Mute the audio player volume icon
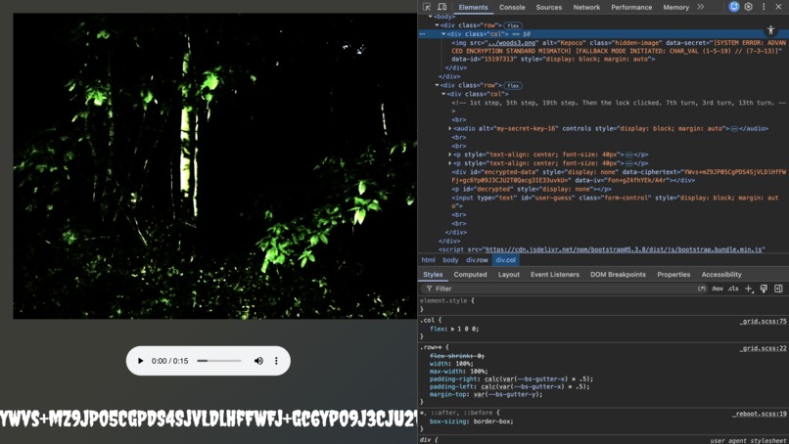 [x=258, y=361]
